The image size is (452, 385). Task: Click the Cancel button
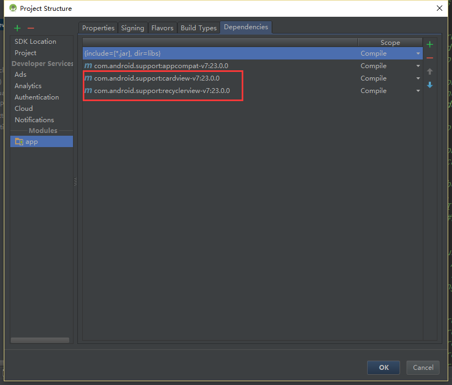[x=423, y=368]
